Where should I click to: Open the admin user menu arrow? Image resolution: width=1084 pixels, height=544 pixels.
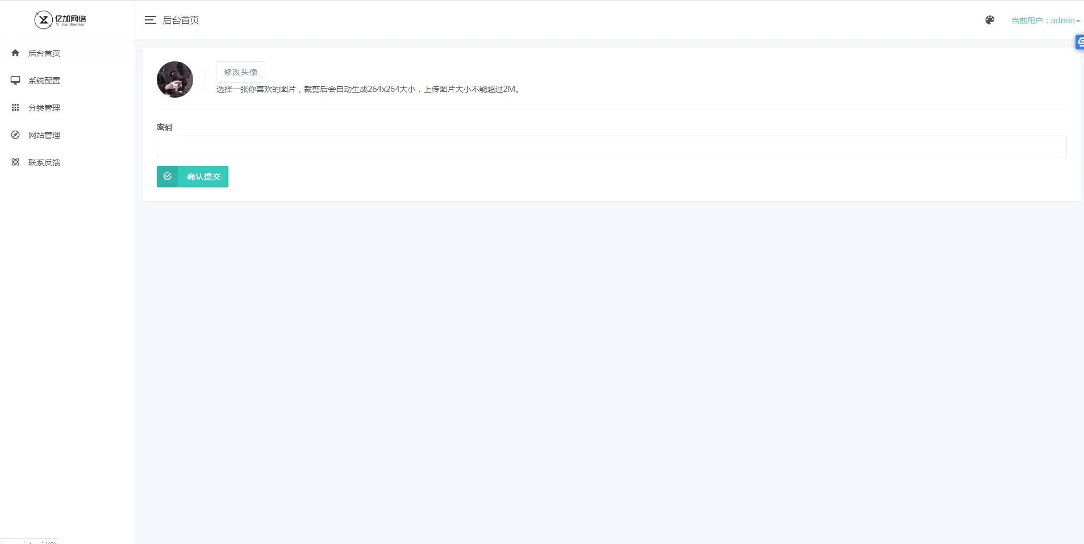(x=1077, y=20)
